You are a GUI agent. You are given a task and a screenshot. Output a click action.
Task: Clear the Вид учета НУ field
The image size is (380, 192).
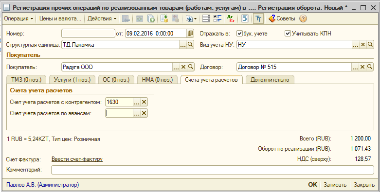coord(363,45)
